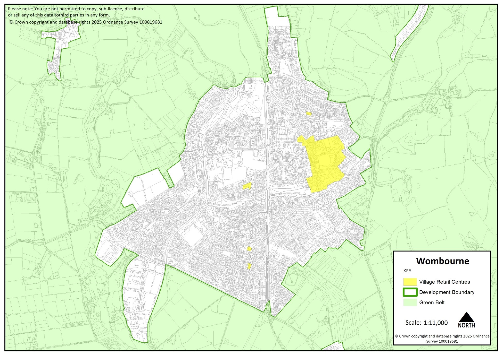The image size is (503, 355).
Task: Click the Green Belt label text
Action: [432, 302]
